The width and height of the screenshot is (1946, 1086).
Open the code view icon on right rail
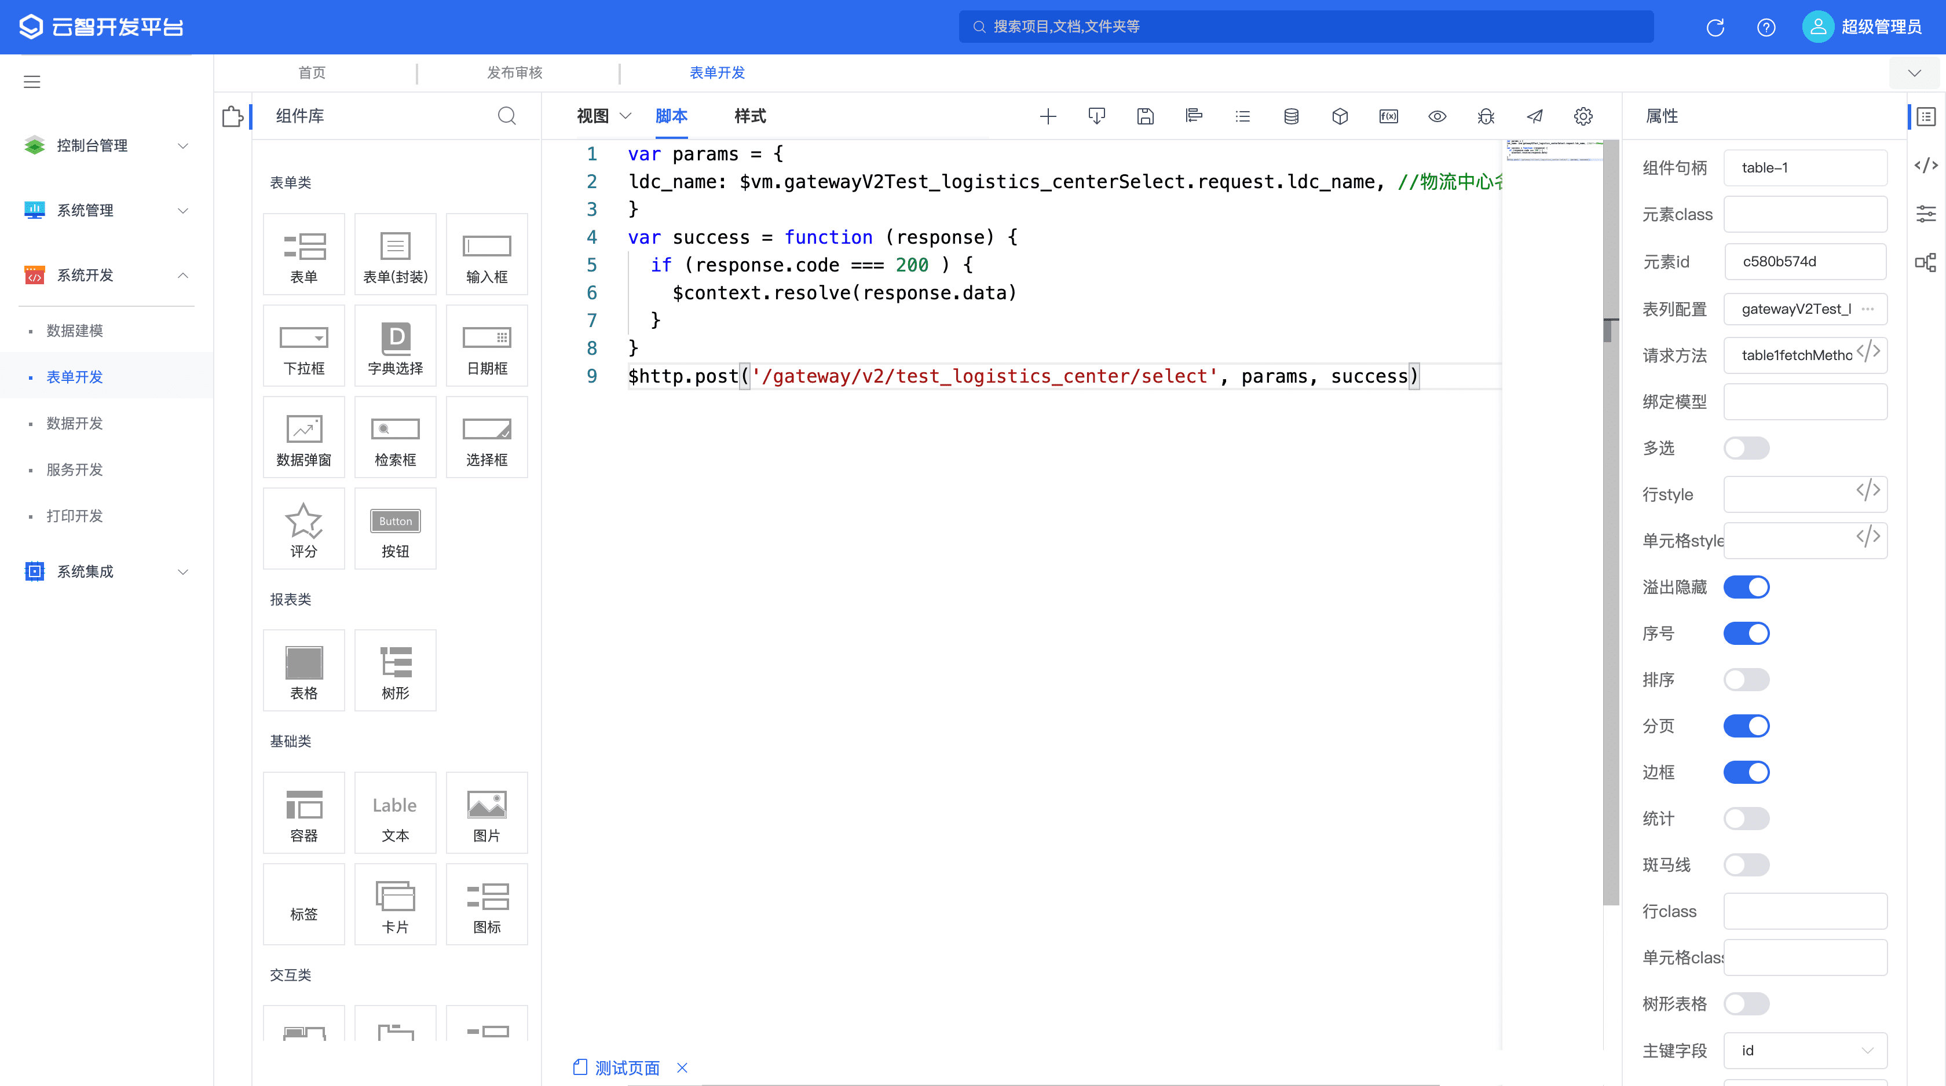(x=1926, y=166)
